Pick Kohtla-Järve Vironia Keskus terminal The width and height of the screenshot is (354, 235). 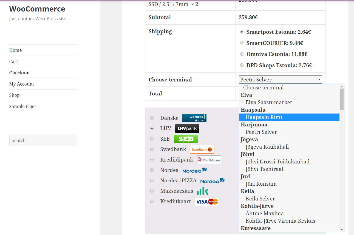click(289, 221)
